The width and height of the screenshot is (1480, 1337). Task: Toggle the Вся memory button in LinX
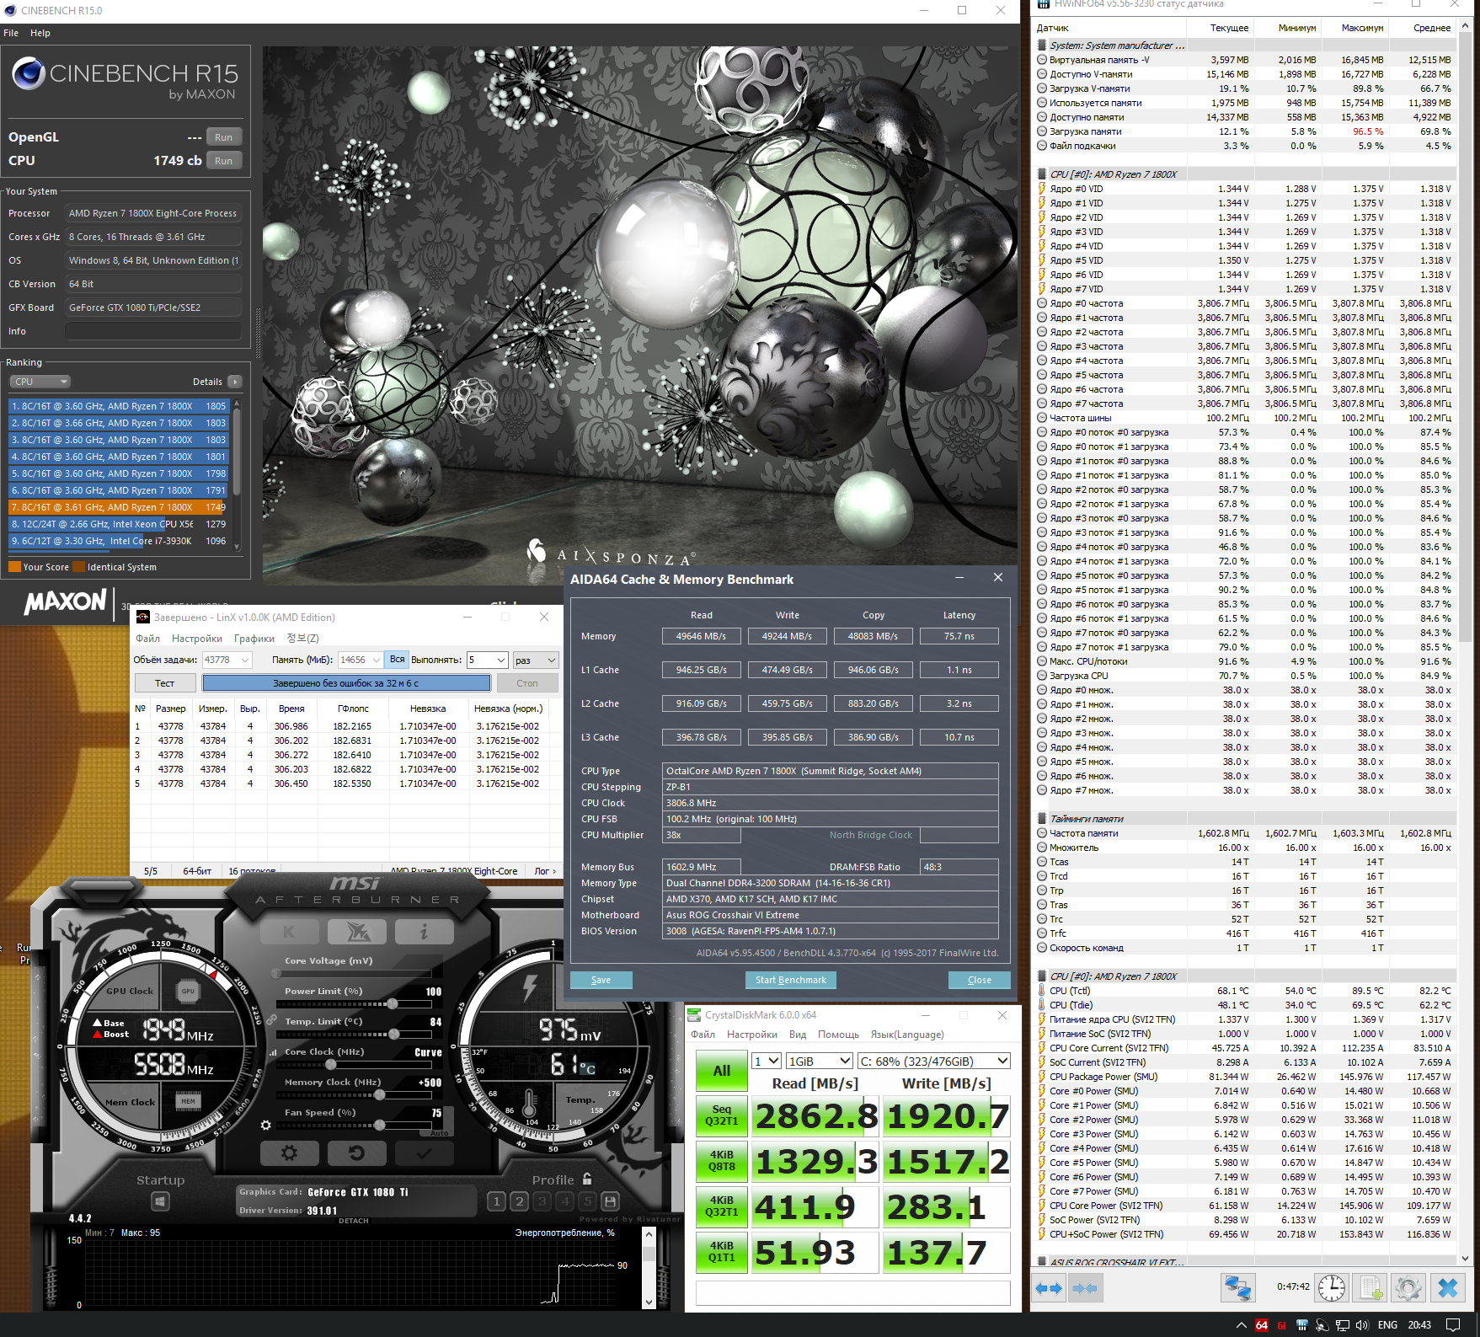(x=398, y=660)
